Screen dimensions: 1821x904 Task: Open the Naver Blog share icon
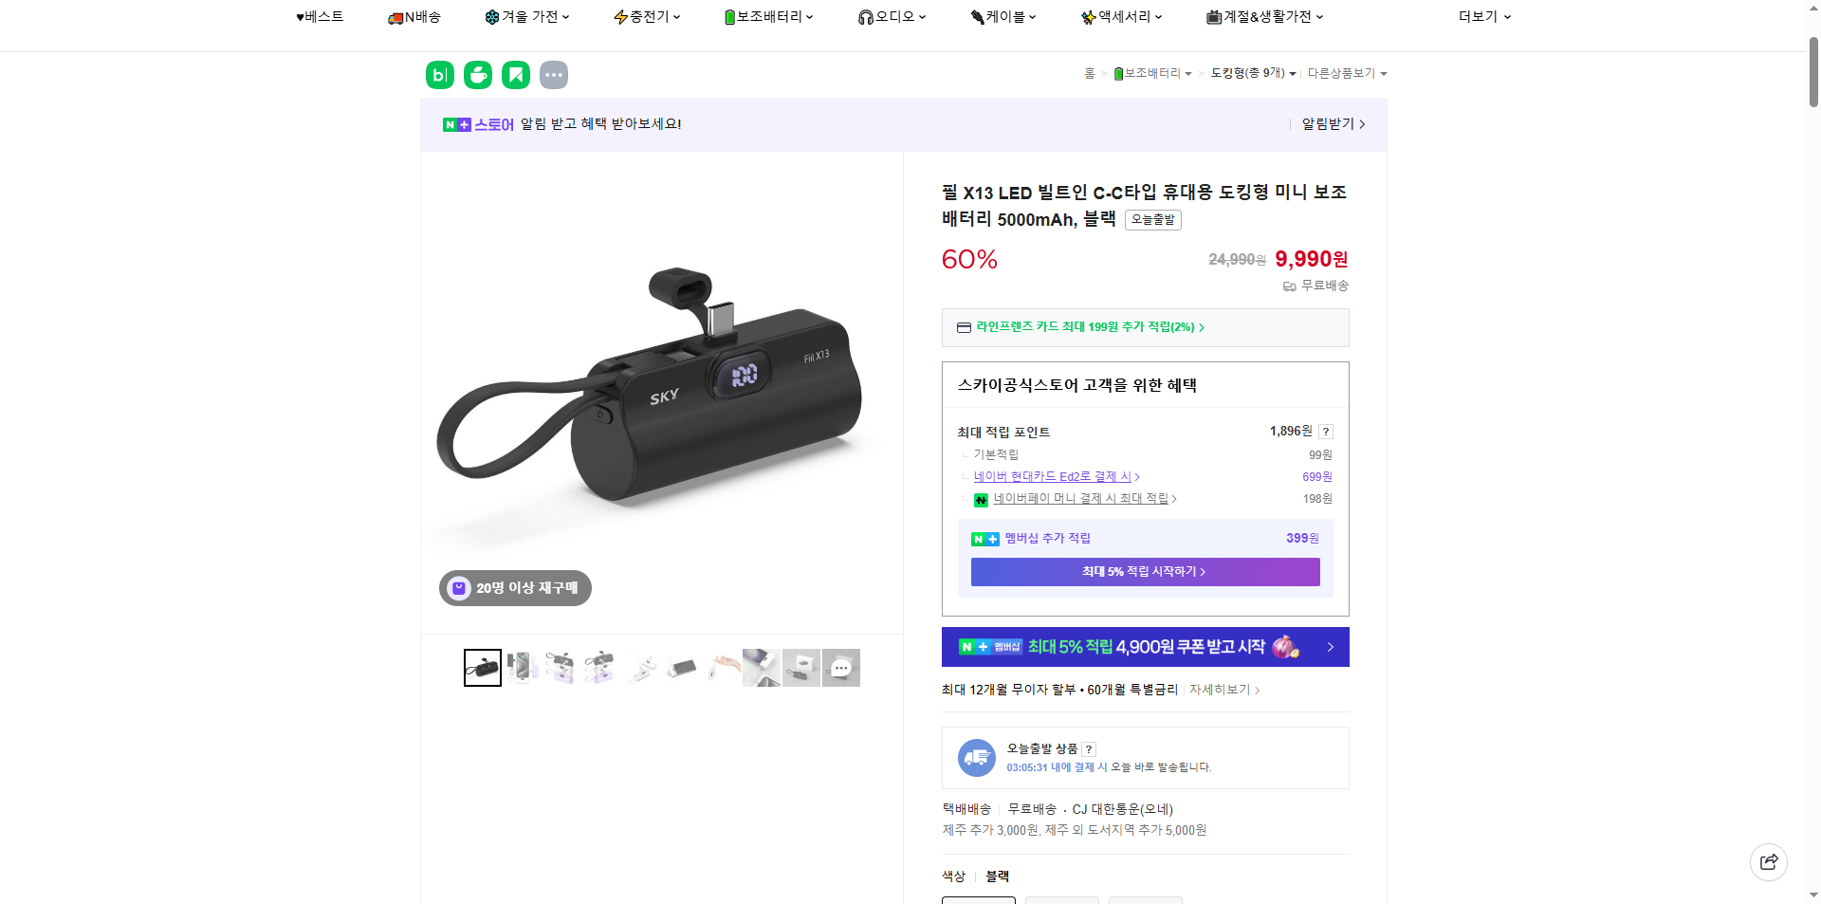click(x=439, y=74)
